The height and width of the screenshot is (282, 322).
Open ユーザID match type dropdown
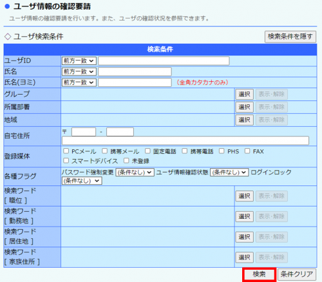click(x=79, y=61)
